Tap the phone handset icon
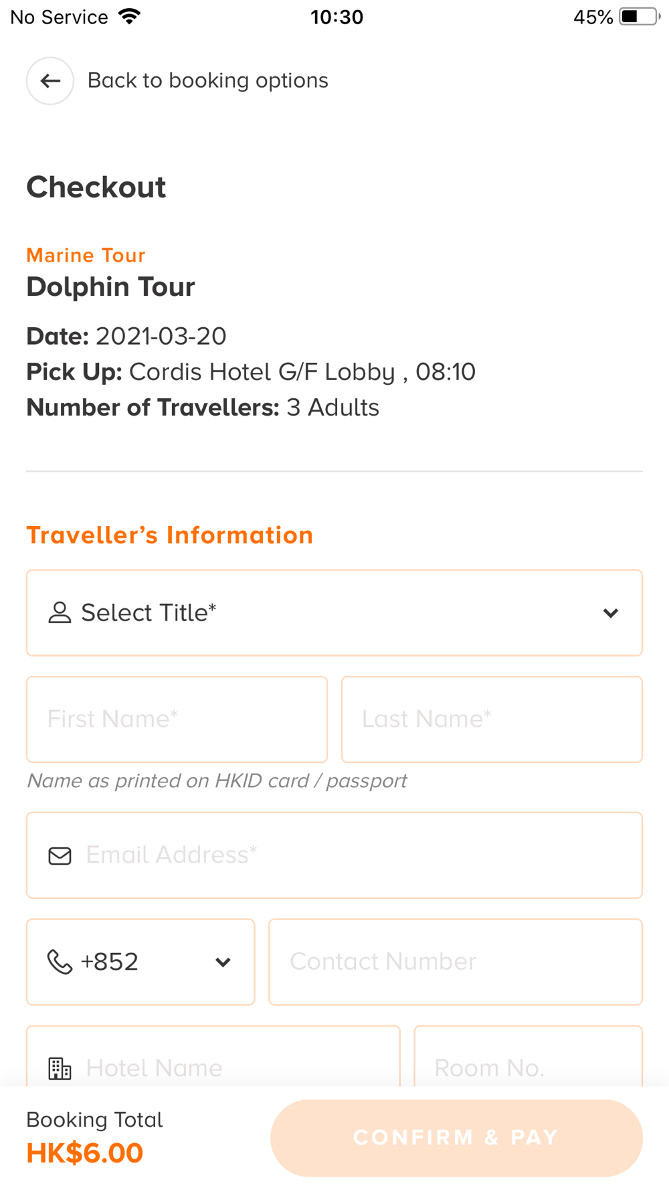This screenshot has width=669, height=1190. tap(60, 962)
